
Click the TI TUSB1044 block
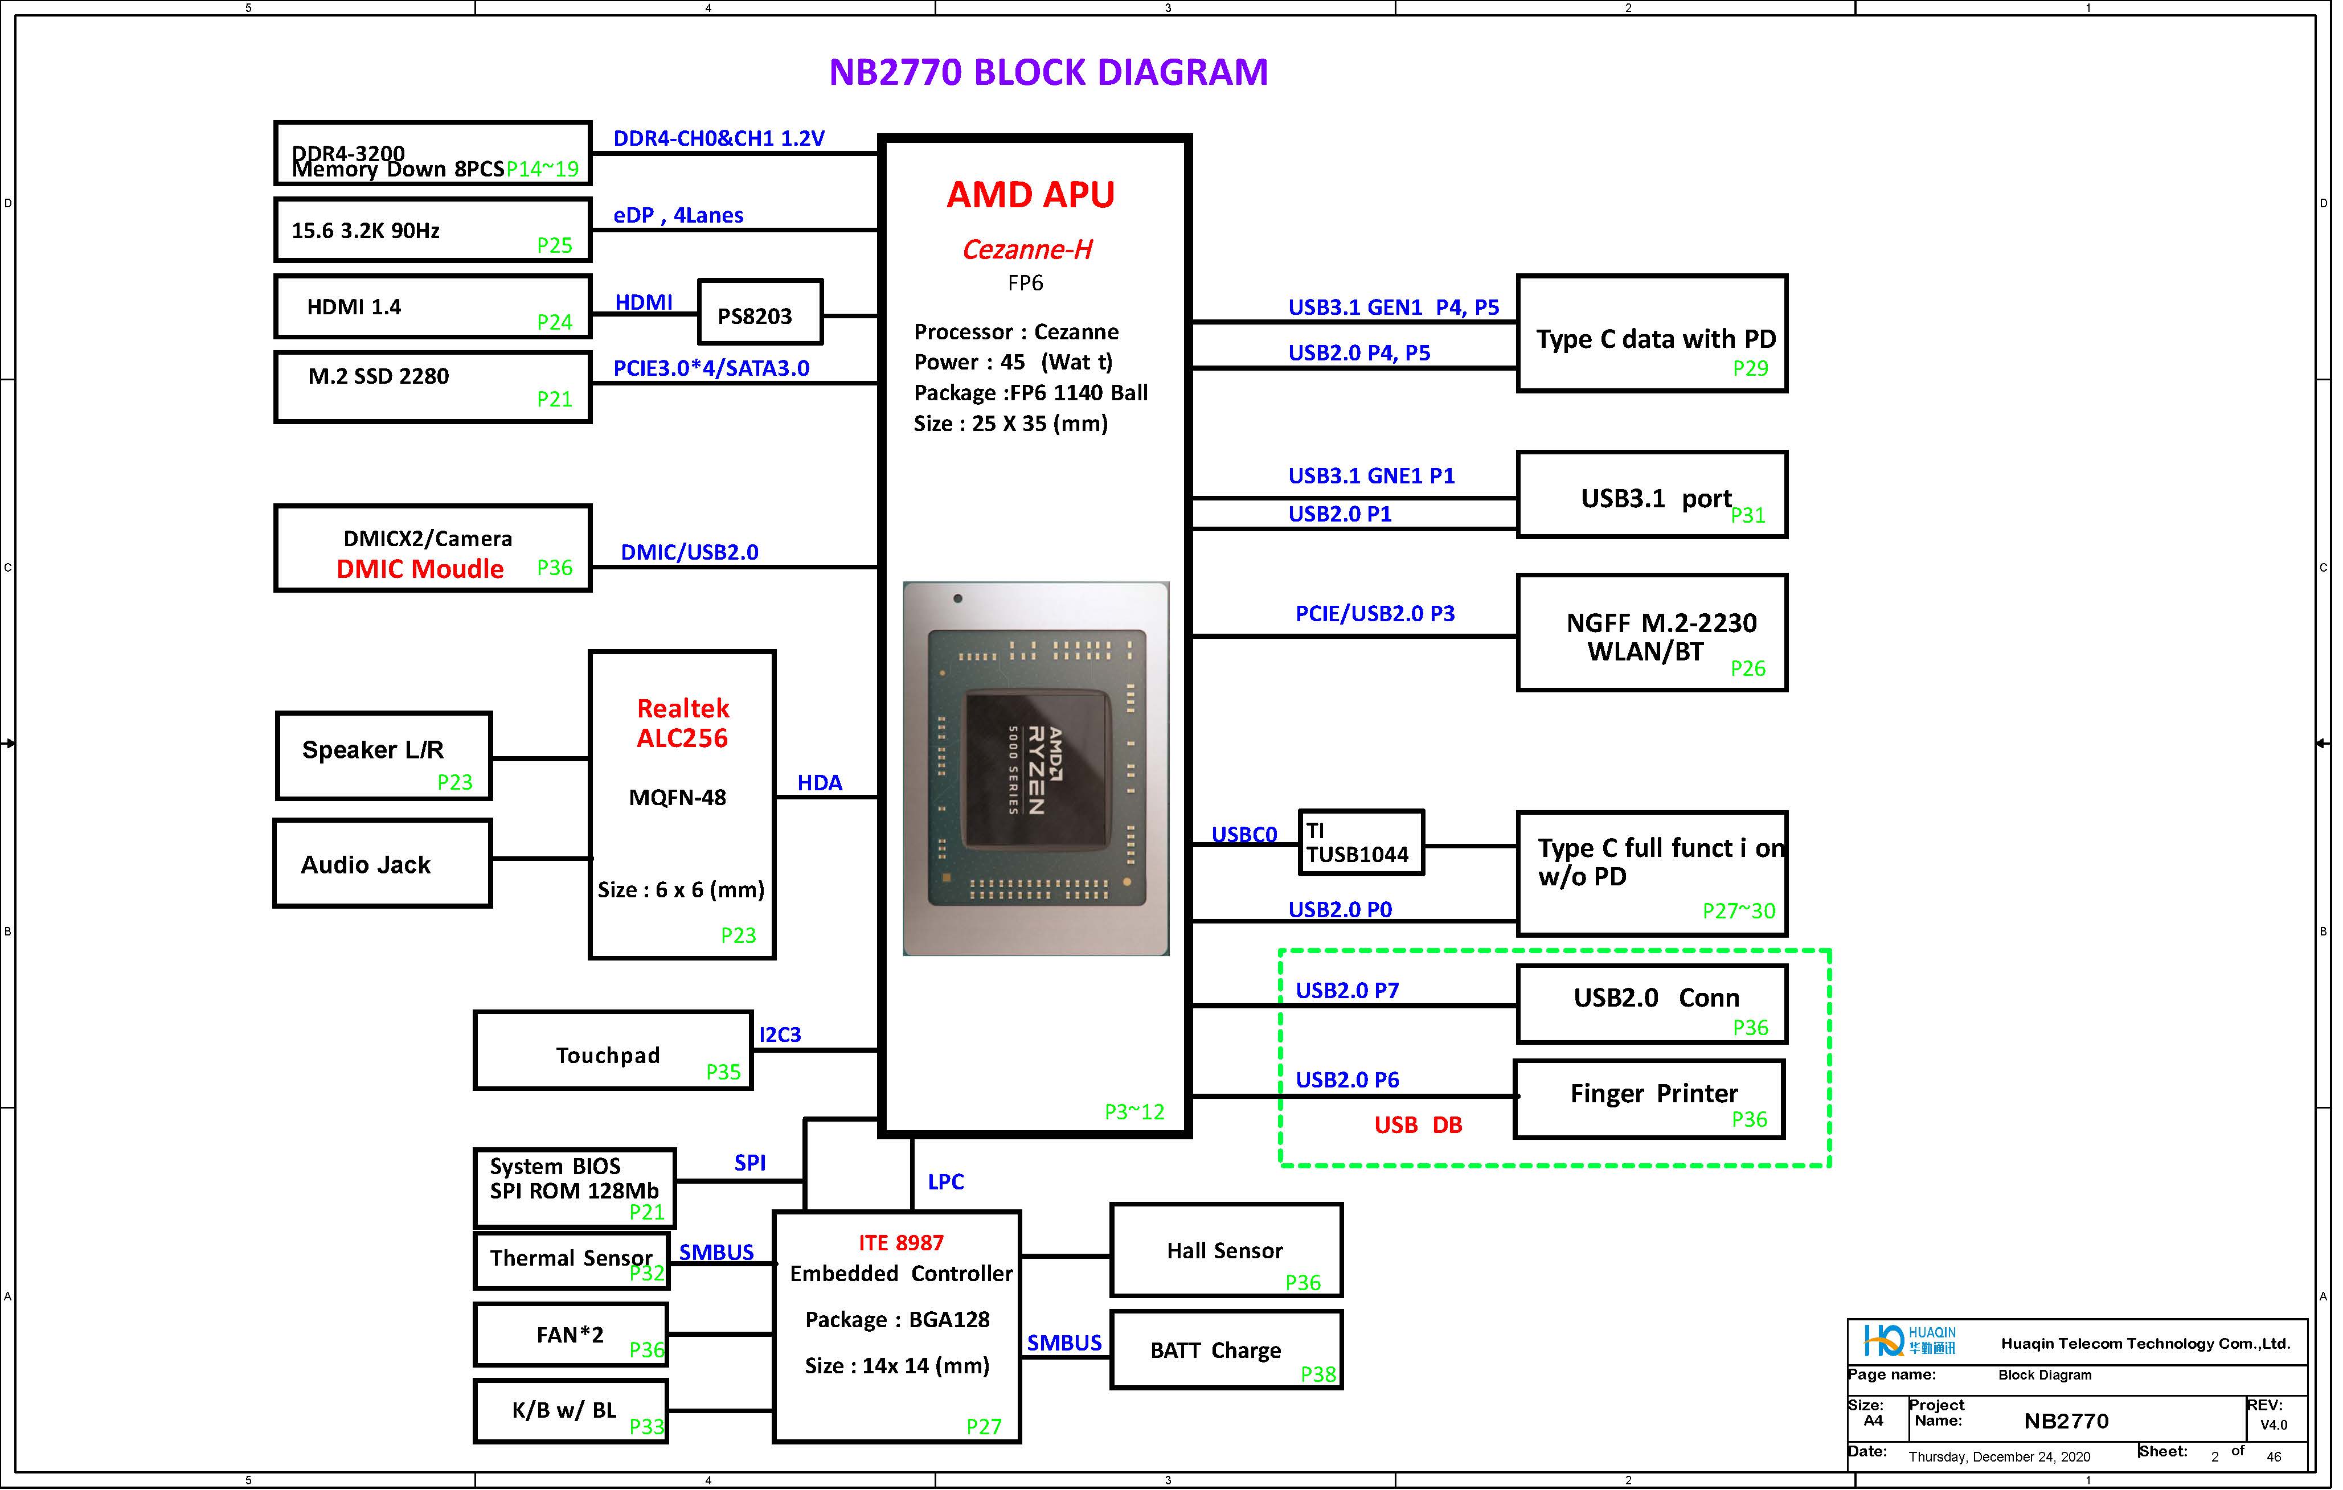[x=1361, y=843]
